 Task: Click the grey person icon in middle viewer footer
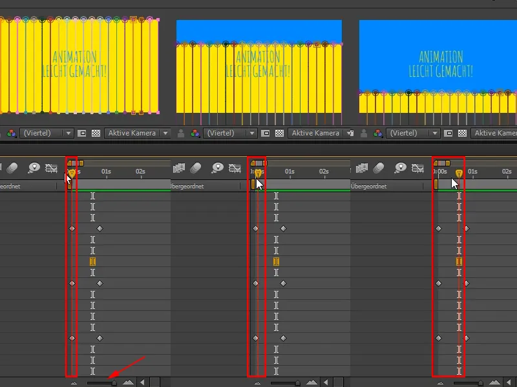pos(181,134)
